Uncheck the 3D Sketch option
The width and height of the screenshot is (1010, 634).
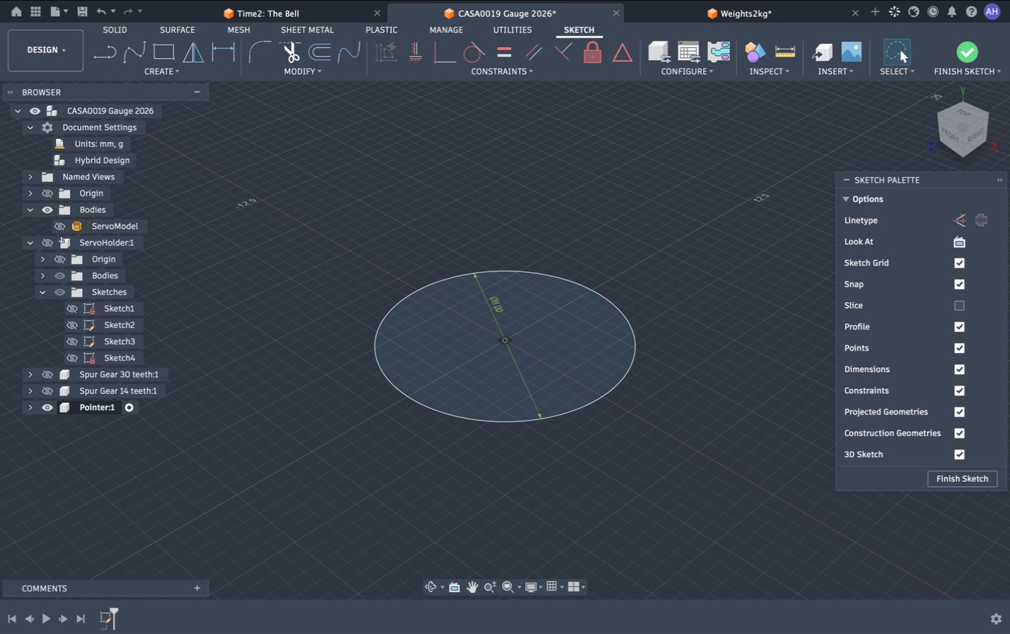(x=959, y=455)
